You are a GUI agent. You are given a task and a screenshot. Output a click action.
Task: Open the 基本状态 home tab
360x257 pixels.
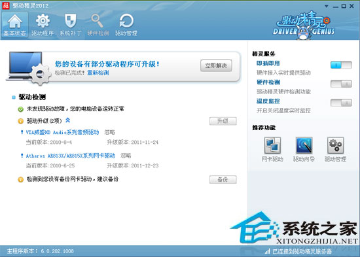[14, 25]
